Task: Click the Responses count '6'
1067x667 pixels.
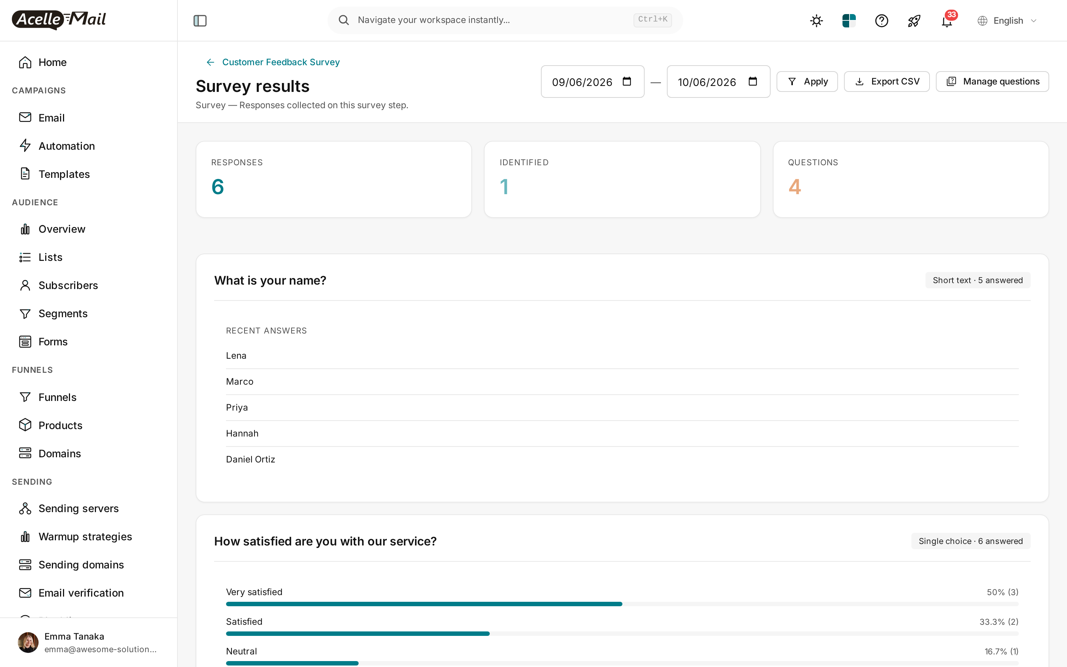Action: [x=218, y=187]
